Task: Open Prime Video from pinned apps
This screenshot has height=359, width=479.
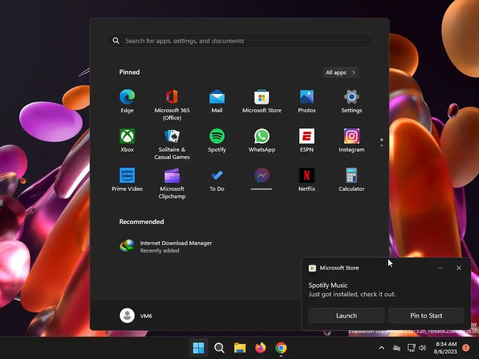Action: tap(127, 180)
